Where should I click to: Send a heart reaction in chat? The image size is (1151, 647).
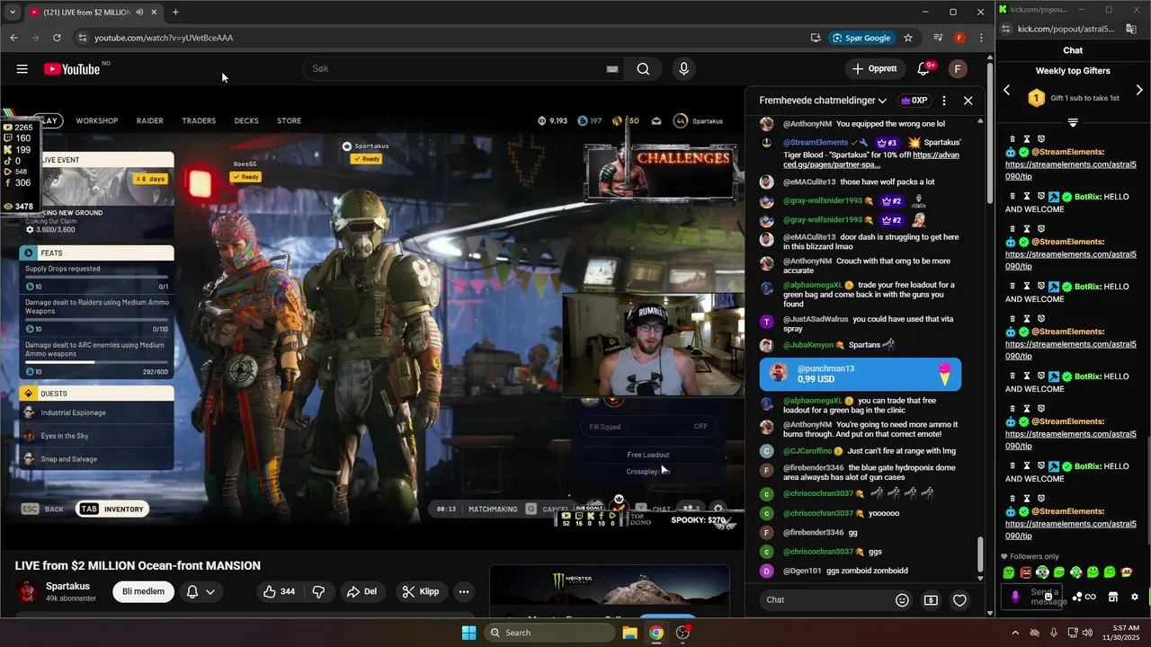(959, 600)
